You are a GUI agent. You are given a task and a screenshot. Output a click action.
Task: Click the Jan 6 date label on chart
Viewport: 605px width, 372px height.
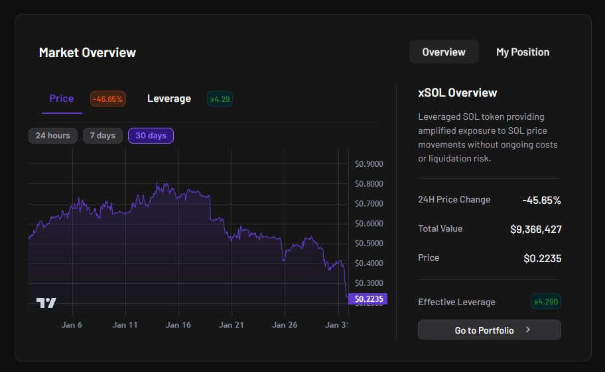pos(72,325)
